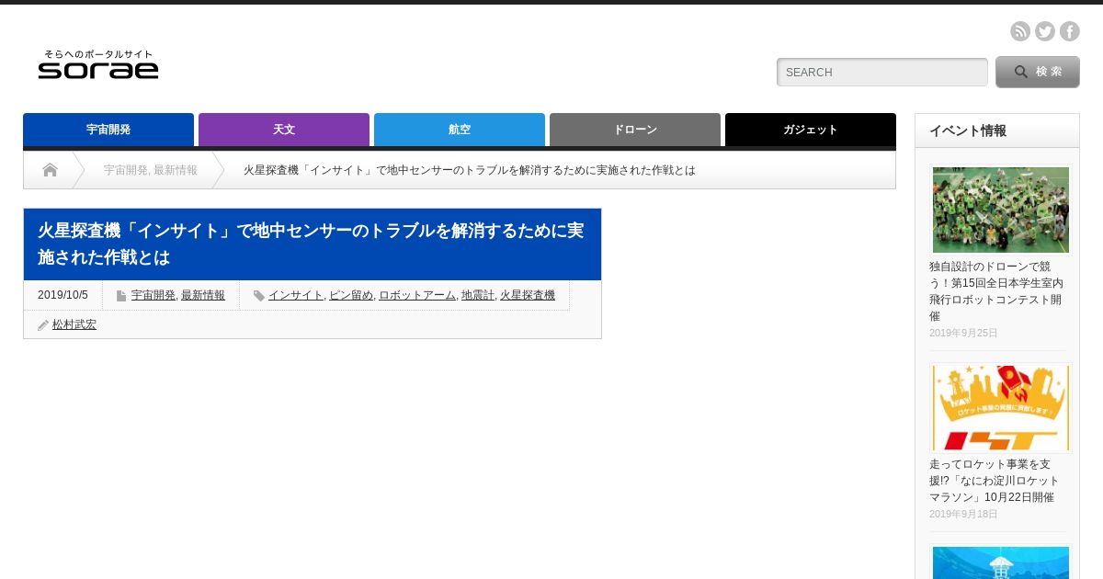
Task: Click breadcrumb 宇宙開発, 最新情報
Action: pos(150,170)
